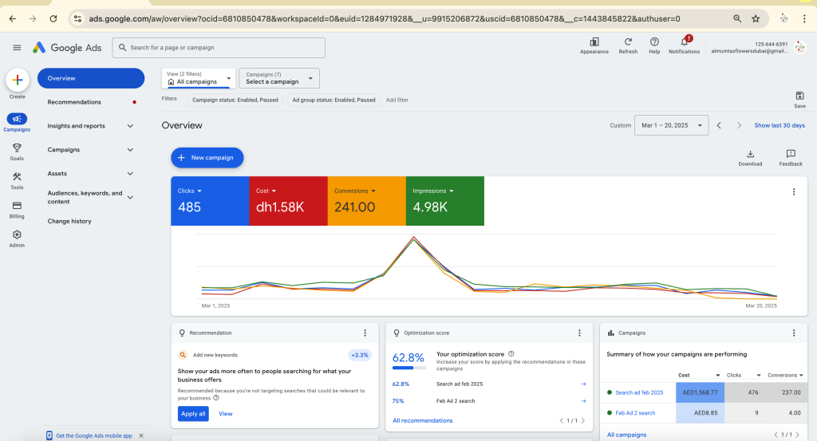Open Change history in the sidebar
Image resolution: width=817 pixels, height=441 pixels.
coord(69,221)
